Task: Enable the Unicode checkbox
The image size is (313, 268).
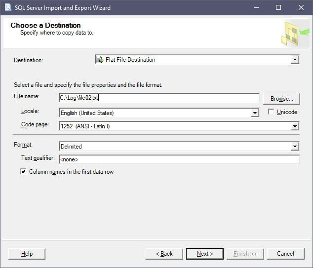Action: [x=271, y=112]
